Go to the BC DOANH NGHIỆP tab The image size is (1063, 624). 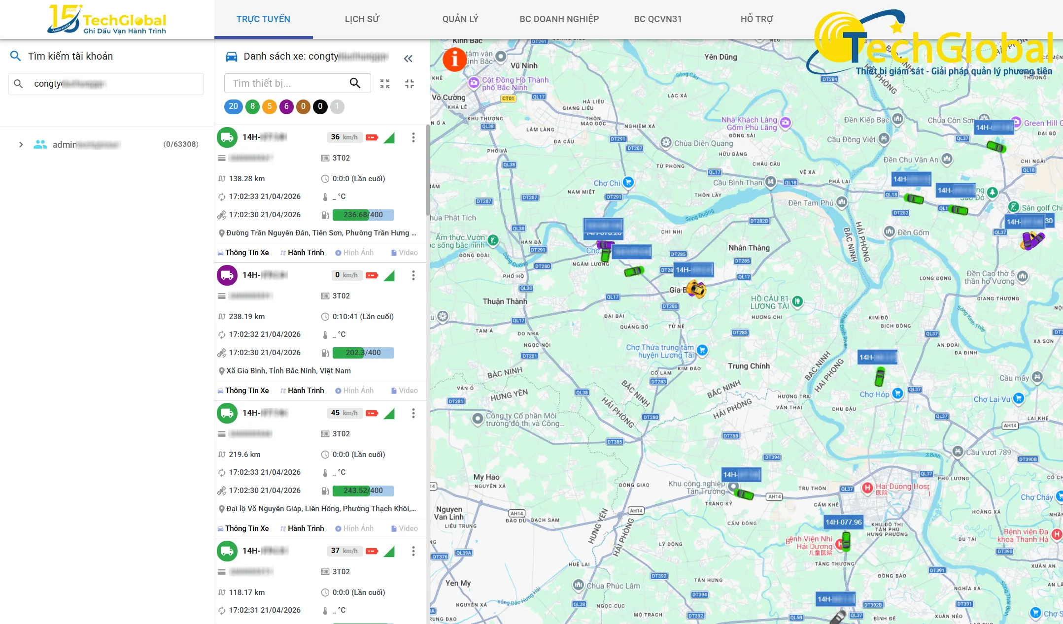point(559,19)
